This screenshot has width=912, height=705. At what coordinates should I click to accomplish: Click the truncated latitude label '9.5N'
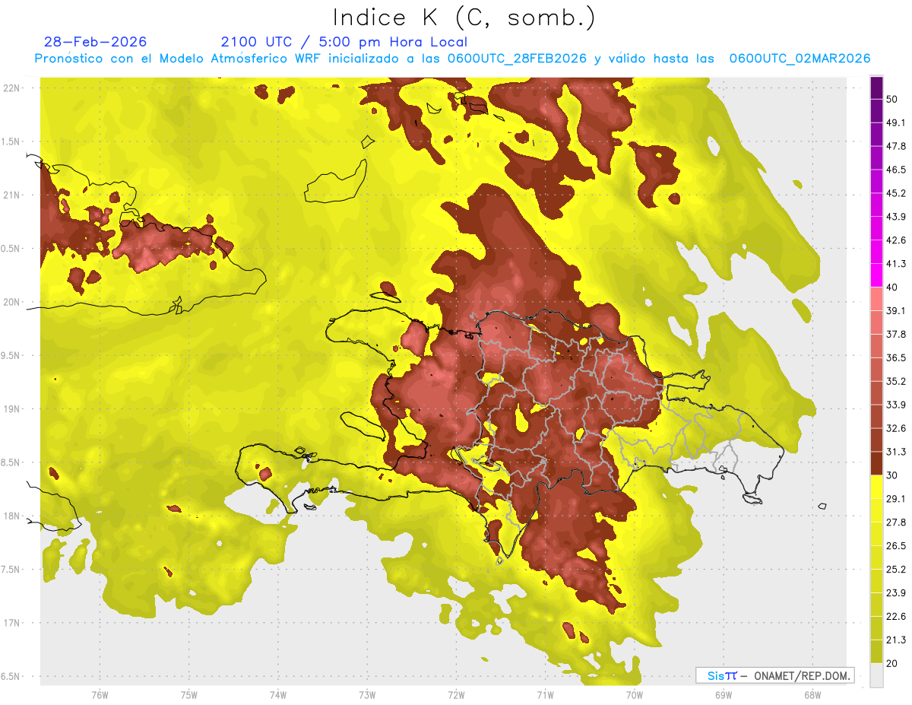tap(11, 355)
